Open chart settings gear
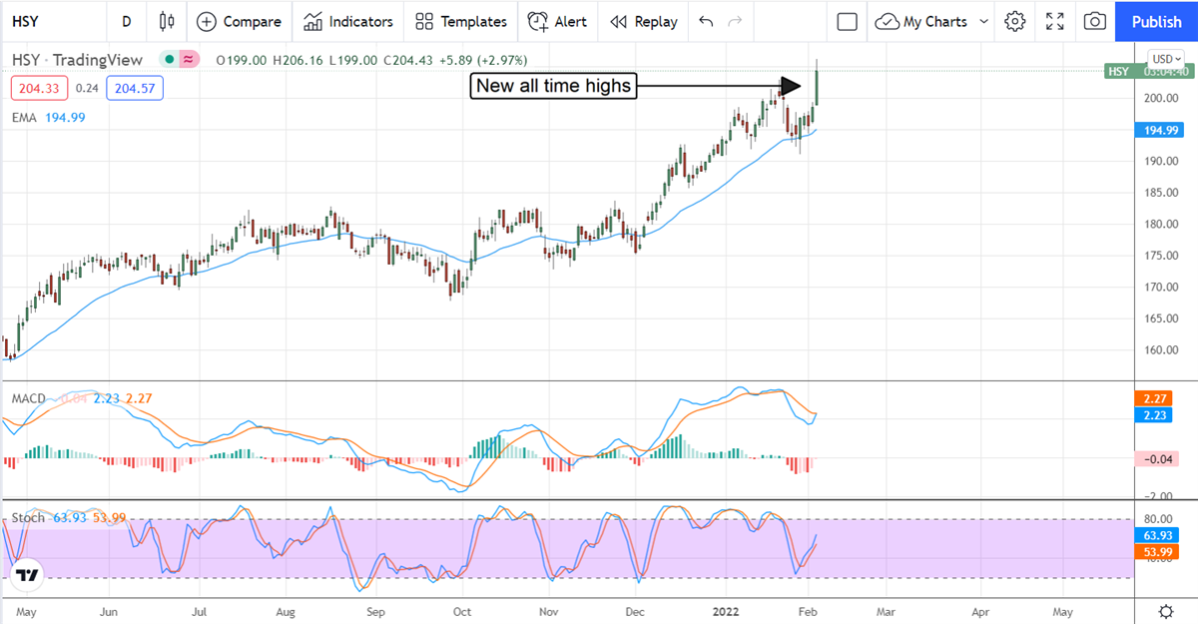Screen dimensions: 1198x624 pyautogui.click(x=1015, y=21)
